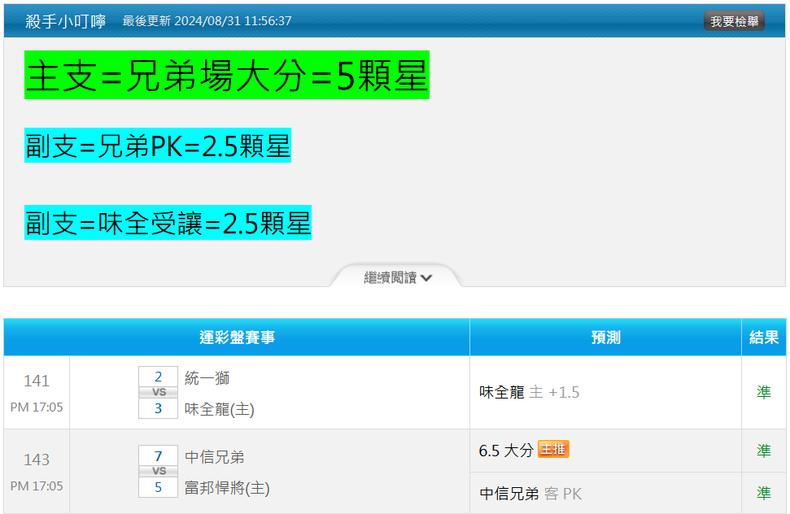
Task: Click the 預測 column header
Action: click(x=605, y=338)
